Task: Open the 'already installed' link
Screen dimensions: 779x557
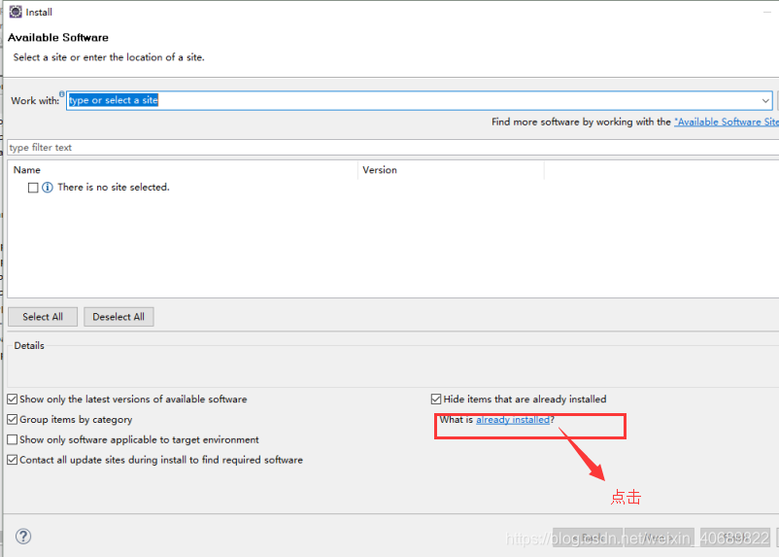Action: (513, 420)
